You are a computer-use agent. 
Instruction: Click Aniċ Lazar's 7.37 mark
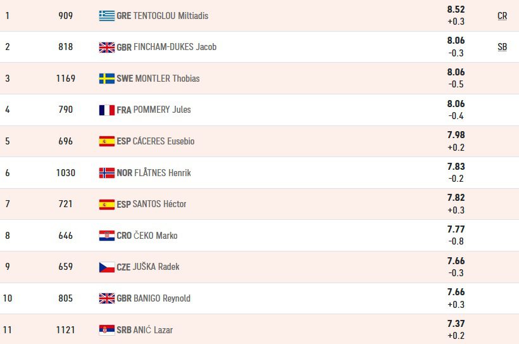coord(456,324)
